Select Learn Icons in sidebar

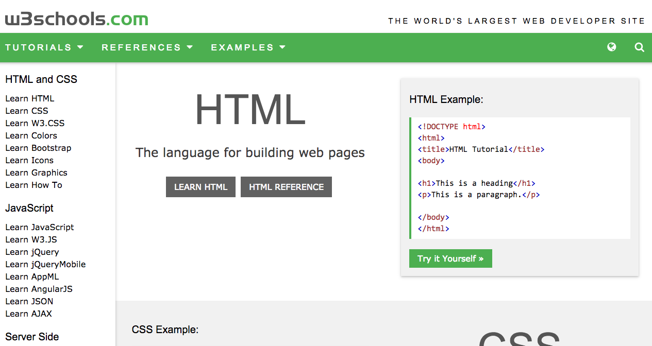(29, 160)
